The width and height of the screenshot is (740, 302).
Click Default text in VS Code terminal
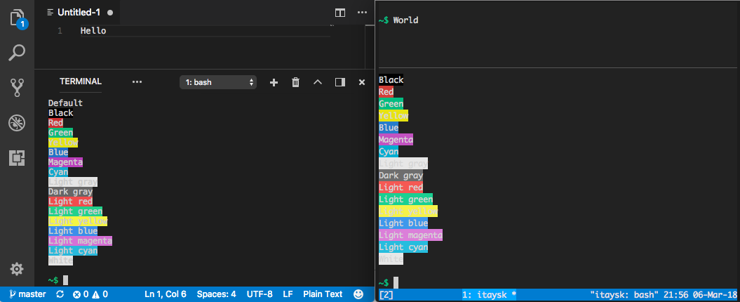pyautogui.click(x=66, y=103)
